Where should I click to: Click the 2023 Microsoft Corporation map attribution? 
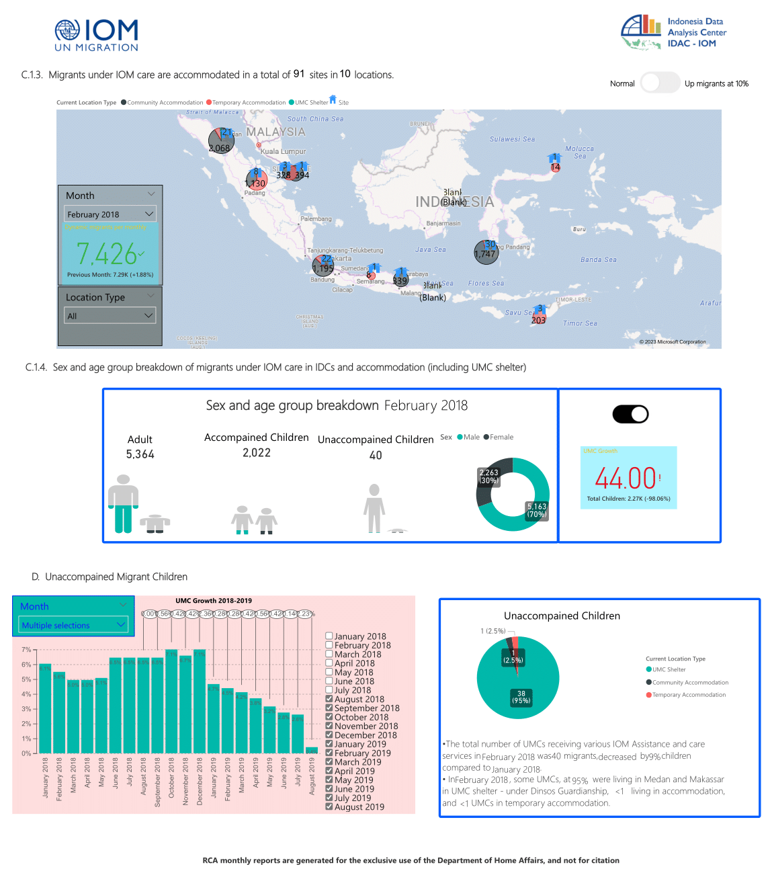tap(673, 341)
